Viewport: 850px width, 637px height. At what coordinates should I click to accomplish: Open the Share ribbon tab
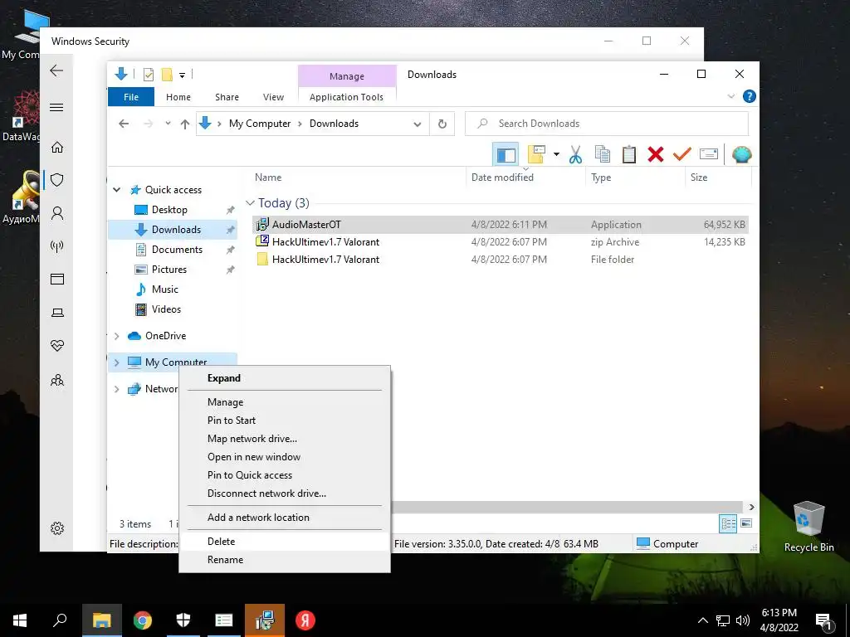[227, 97]
